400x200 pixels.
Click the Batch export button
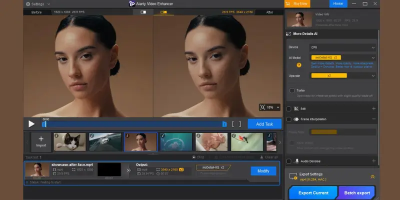(357, 193)
